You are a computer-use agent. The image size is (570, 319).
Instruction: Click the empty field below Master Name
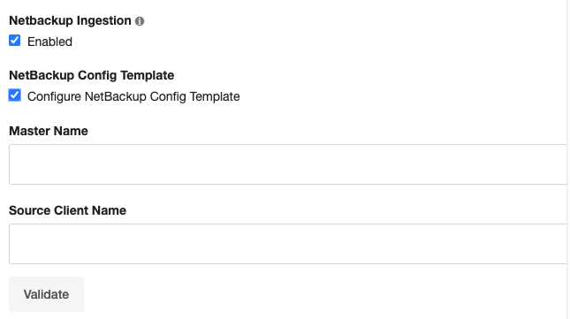(x=288, y=164)
